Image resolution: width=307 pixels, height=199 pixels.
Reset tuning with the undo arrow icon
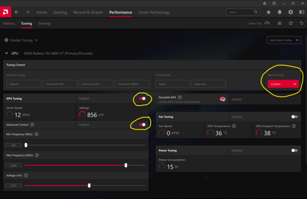pyautogui.click(x=301, y=23)
